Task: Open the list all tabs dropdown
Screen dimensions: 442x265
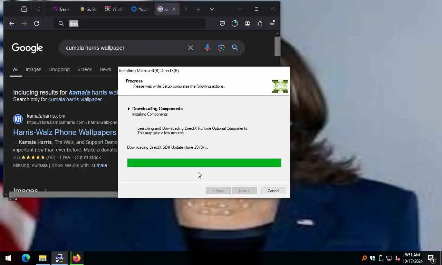Action: pyautogui.click(x=212, y=9)
